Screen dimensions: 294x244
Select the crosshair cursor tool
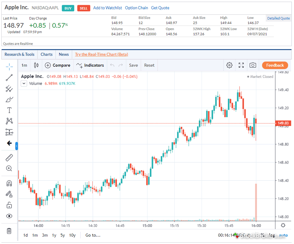pyautogui.click(x=9, y=66)
